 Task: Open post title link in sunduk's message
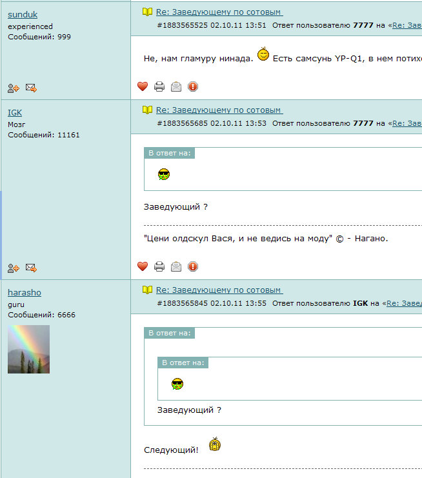coord(219,12)
